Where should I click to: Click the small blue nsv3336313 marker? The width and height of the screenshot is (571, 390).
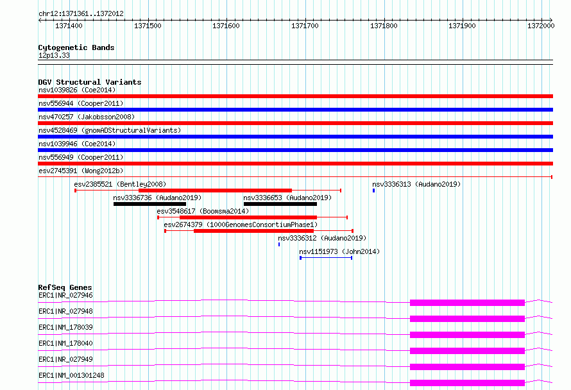click(x=373, y=191)
